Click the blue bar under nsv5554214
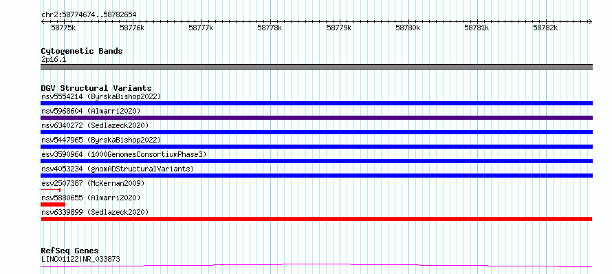 (316, 103)
